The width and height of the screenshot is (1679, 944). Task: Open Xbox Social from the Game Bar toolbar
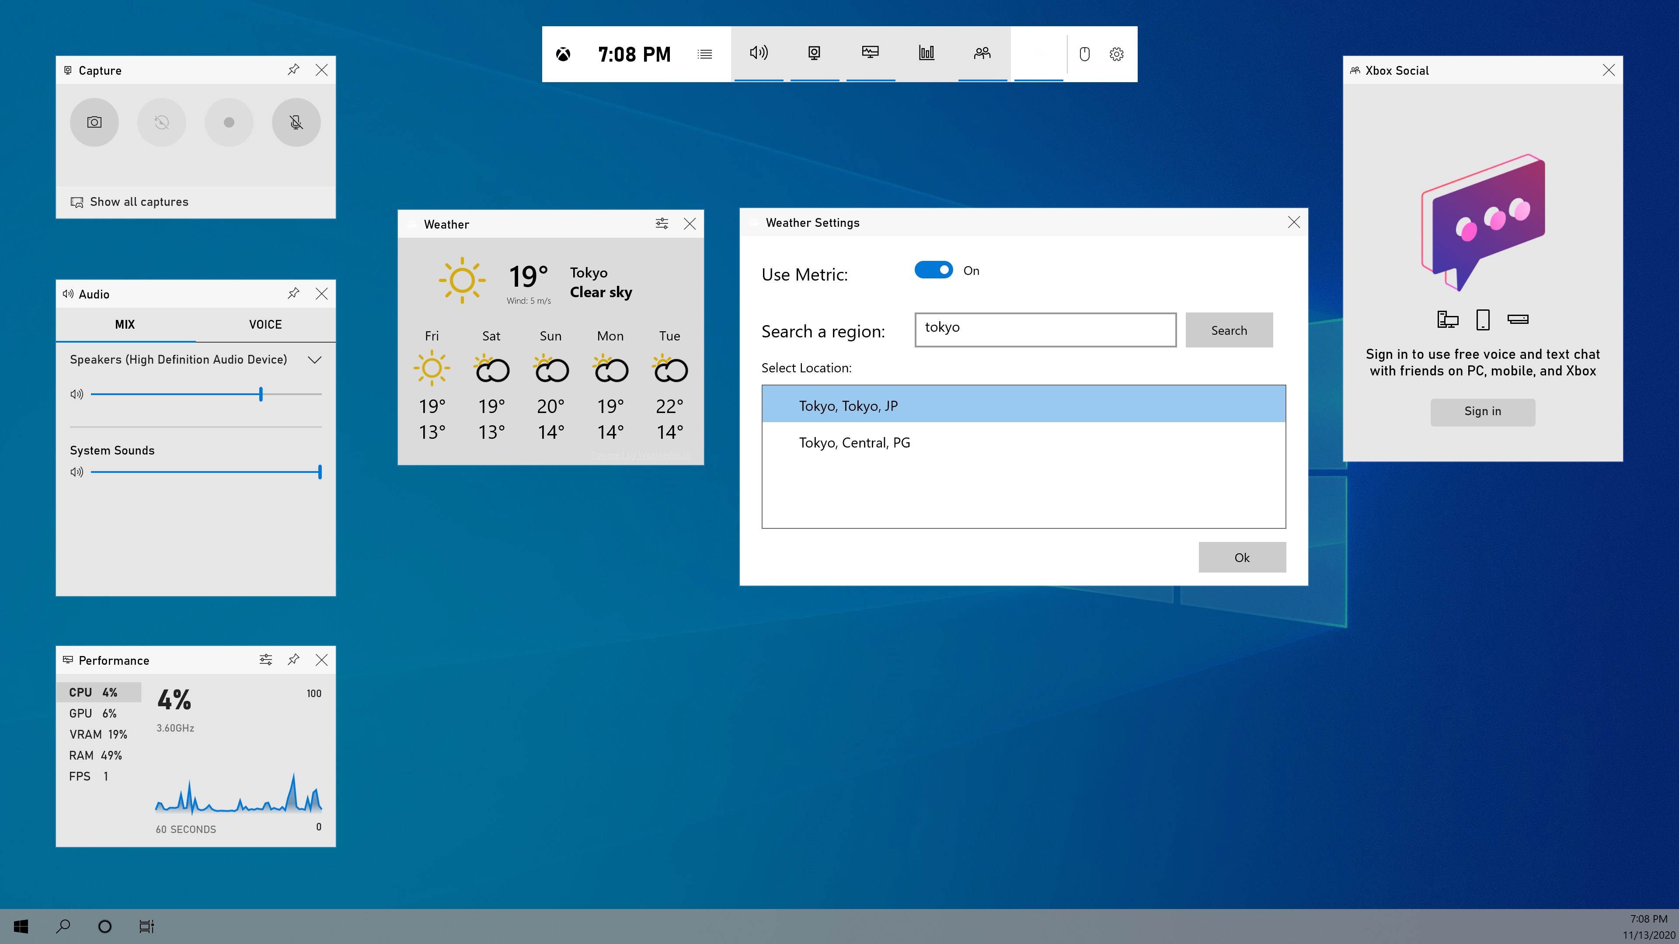coord(982,53)
